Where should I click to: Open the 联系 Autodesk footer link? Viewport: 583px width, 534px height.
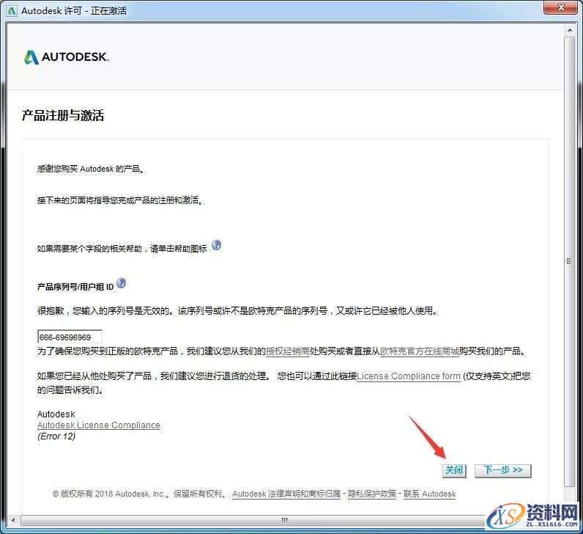pyautogui.click(x=429, y=494)
